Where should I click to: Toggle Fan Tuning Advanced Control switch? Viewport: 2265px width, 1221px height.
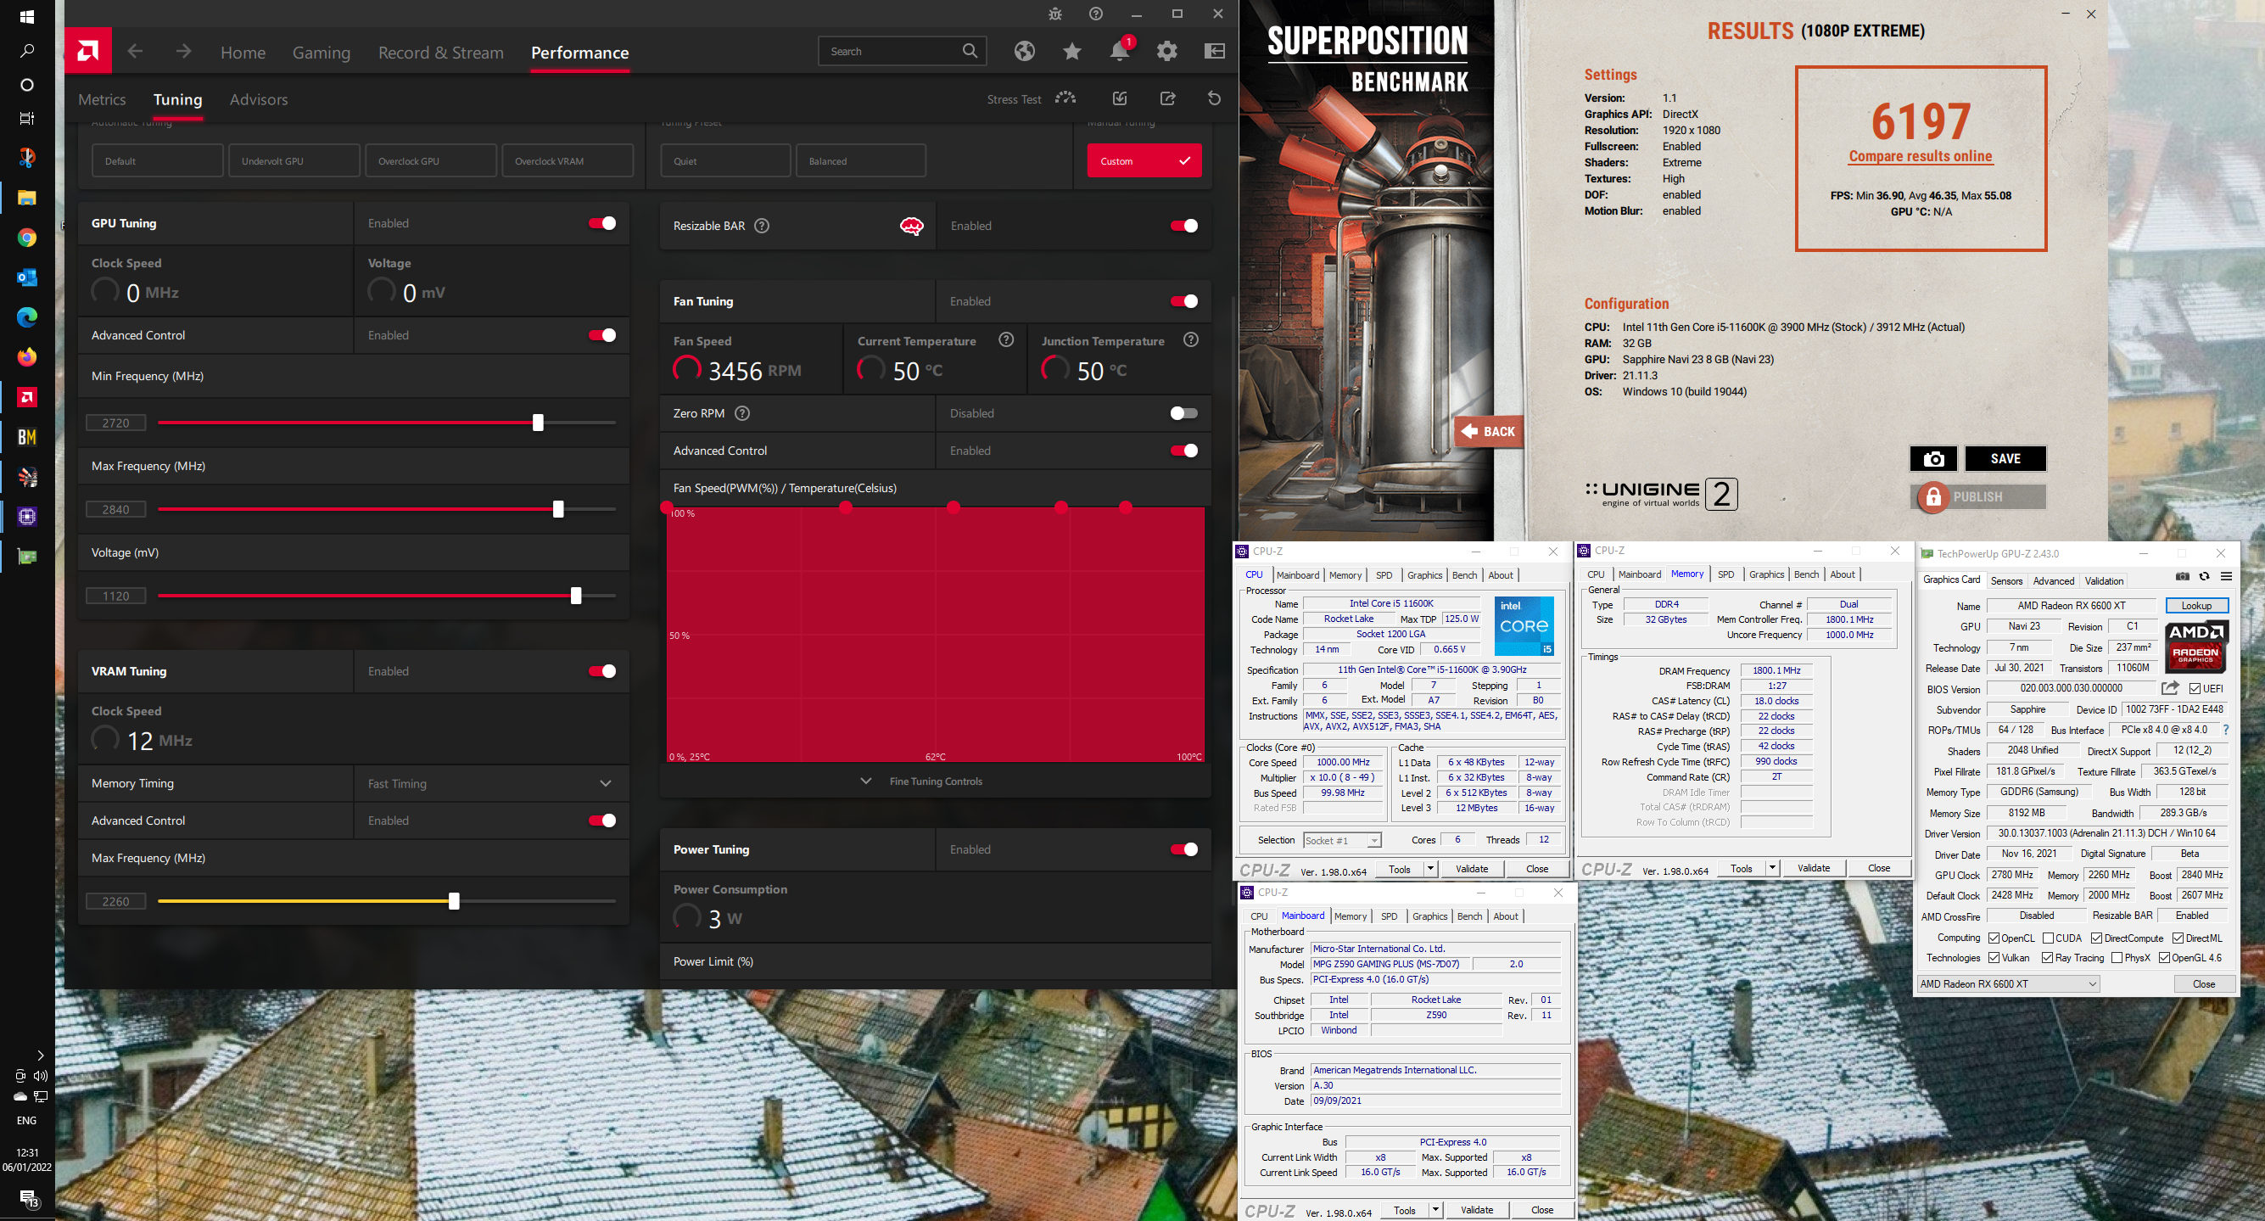[x=1183, y=451]
